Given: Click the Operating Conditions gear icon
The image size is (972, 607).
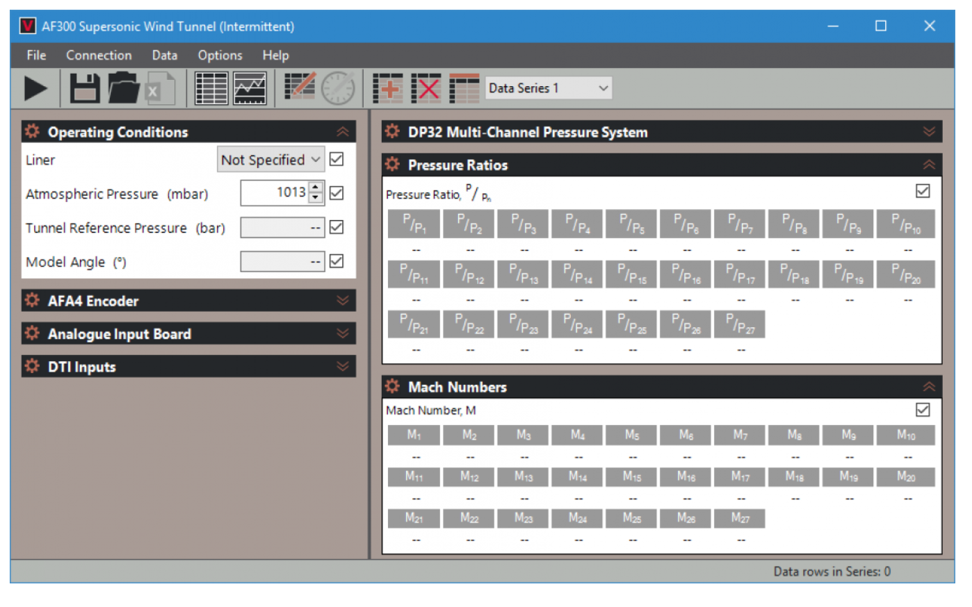Looking at the screenshot, I should tap(33, 131).
